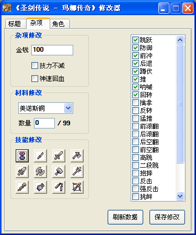Click the 保存修改 button
The height and width of the screenshot is (235, 196).
(x=167, y=217)
